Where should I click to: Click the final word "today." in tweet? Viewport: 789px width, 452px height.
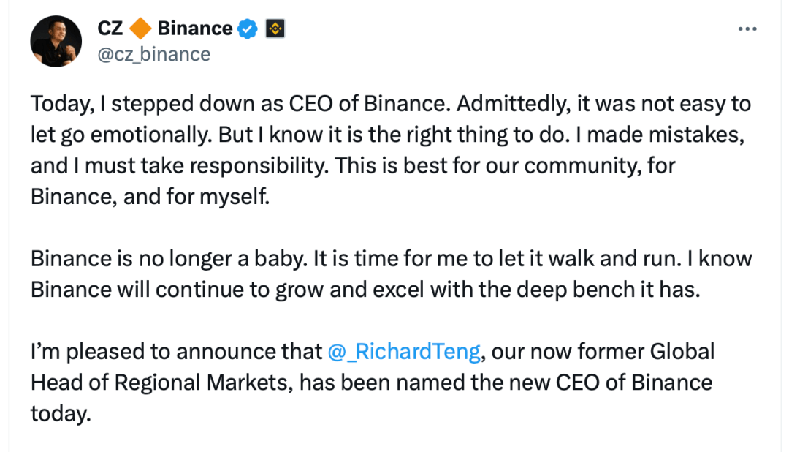click(x=61, y=414)
